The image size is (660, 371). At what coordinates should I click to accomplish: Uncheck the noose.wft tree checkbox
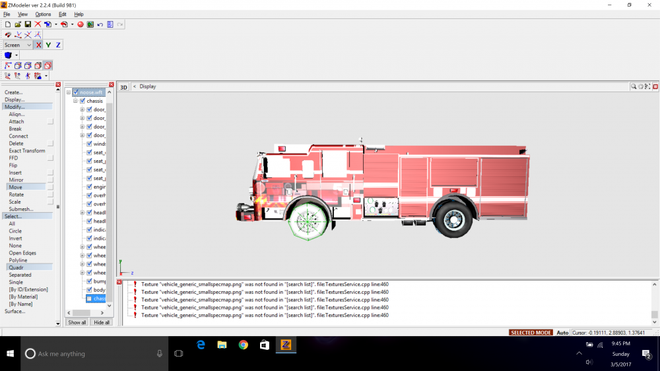[75, 92]
